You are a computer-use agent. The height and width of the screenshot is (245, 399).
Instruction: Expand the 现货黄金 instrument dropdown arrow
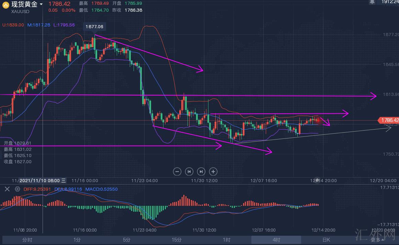point(42,4)
